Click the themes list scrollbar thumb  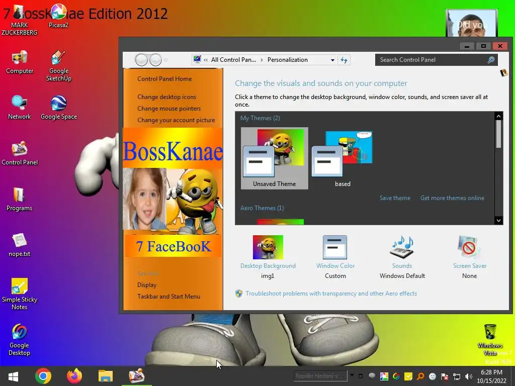coord(498,134)
